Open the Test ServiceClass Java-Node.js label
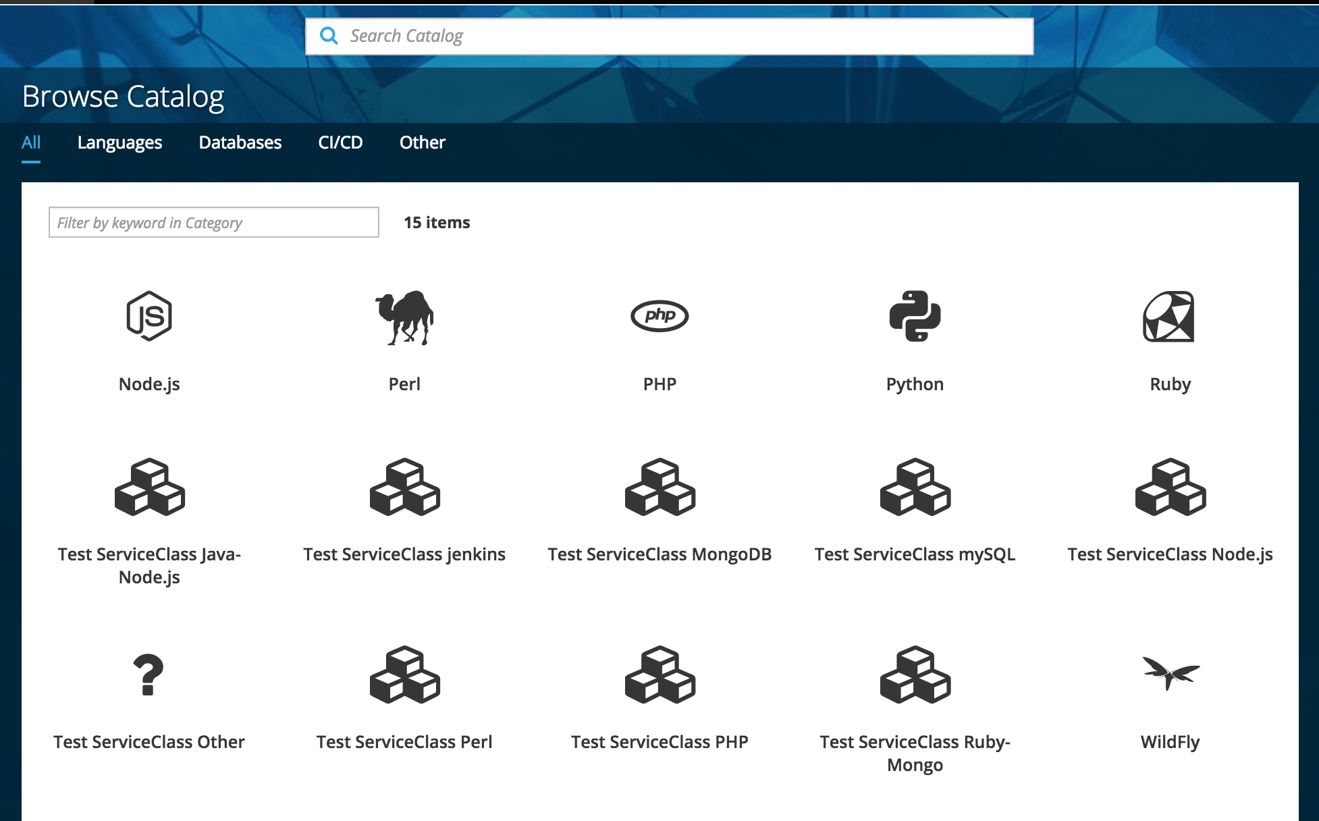Image resolution: width=1319 pixels, height=821 pixels. tap(149, 566)
